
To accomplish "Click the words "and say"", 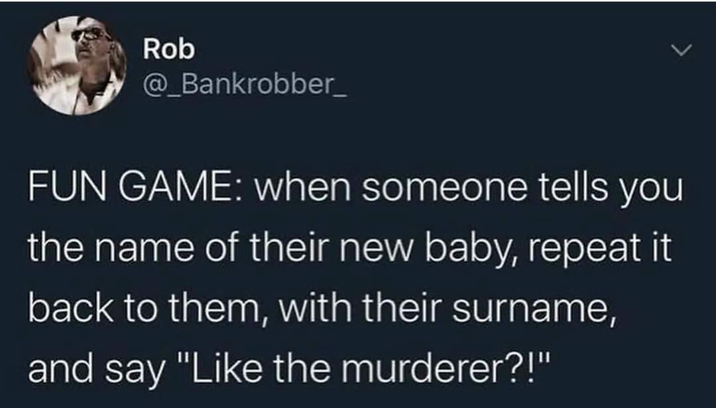I will 95,368.
